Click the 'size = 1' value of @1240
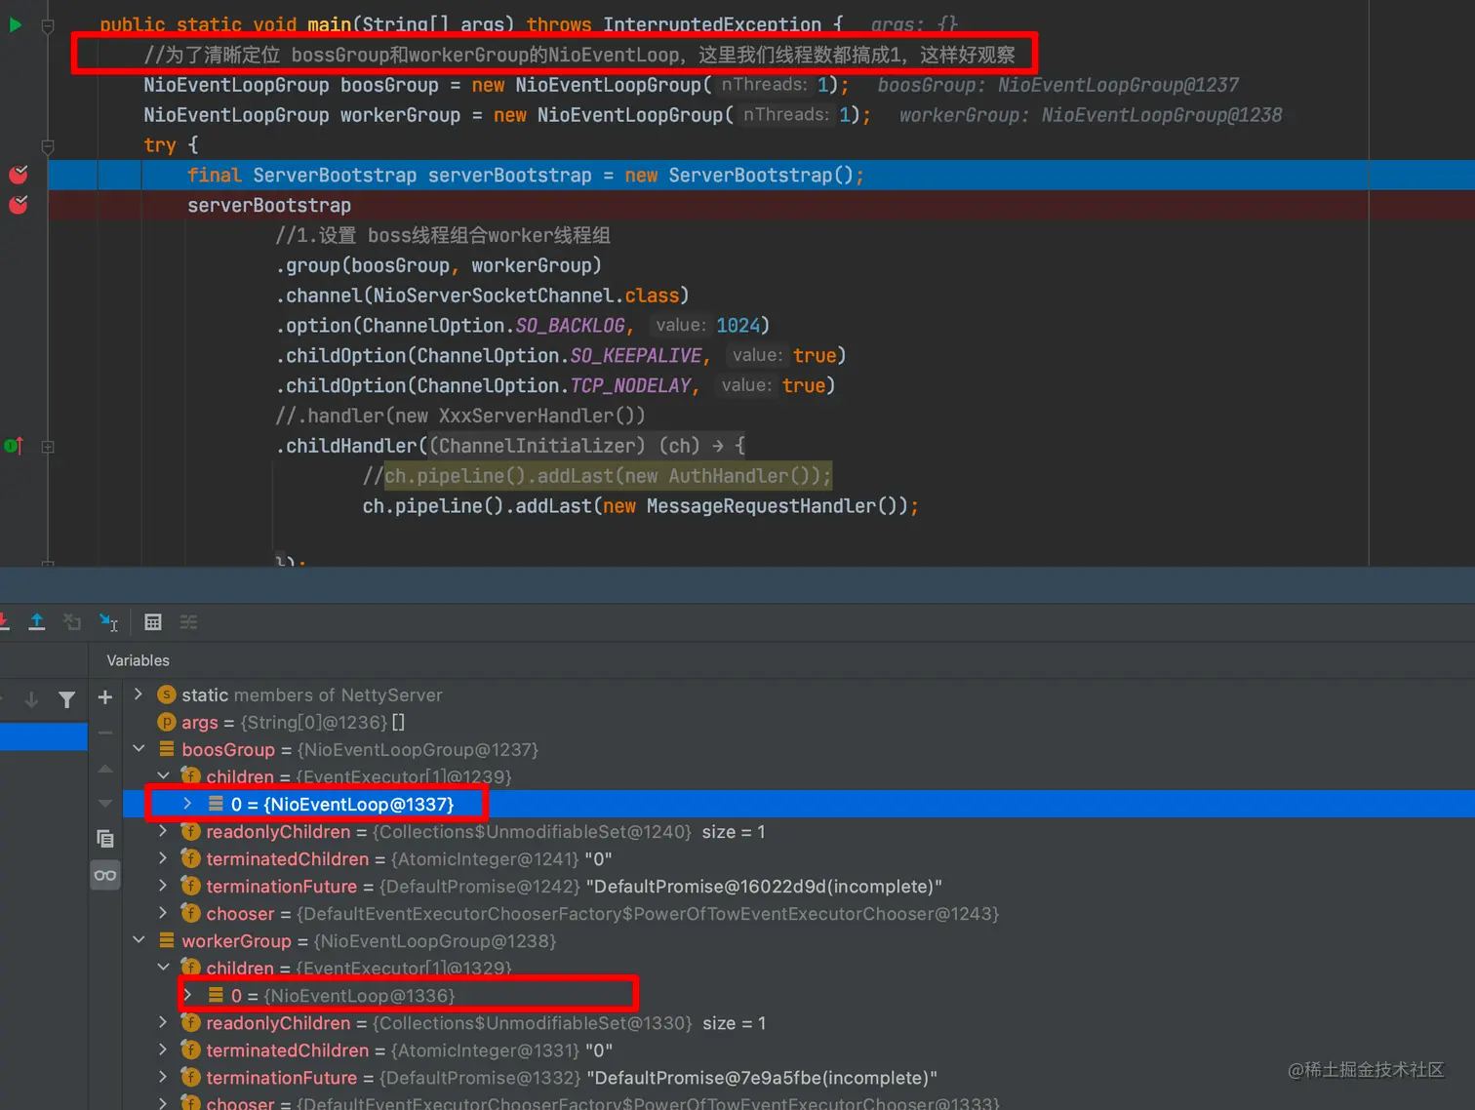 pyautogui.click(x=734, y=831)
